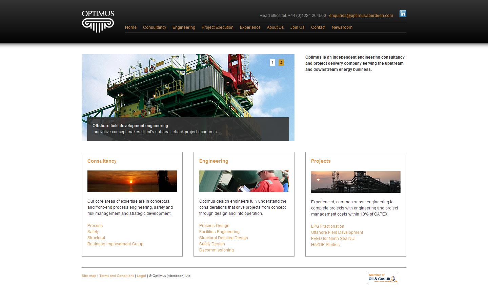Open the HAZOP Studies link
Viewport: 488px width, 305px height.
325,245
